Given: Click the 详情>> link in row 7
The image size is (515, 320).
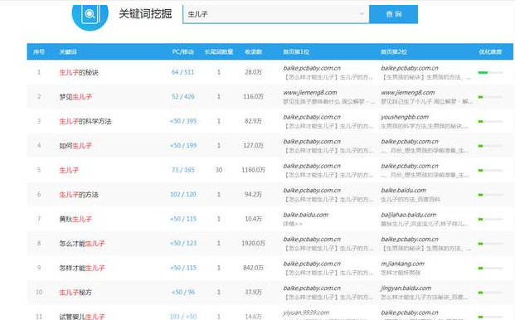Looking at the screenshot, I should [x=292, y=224].
